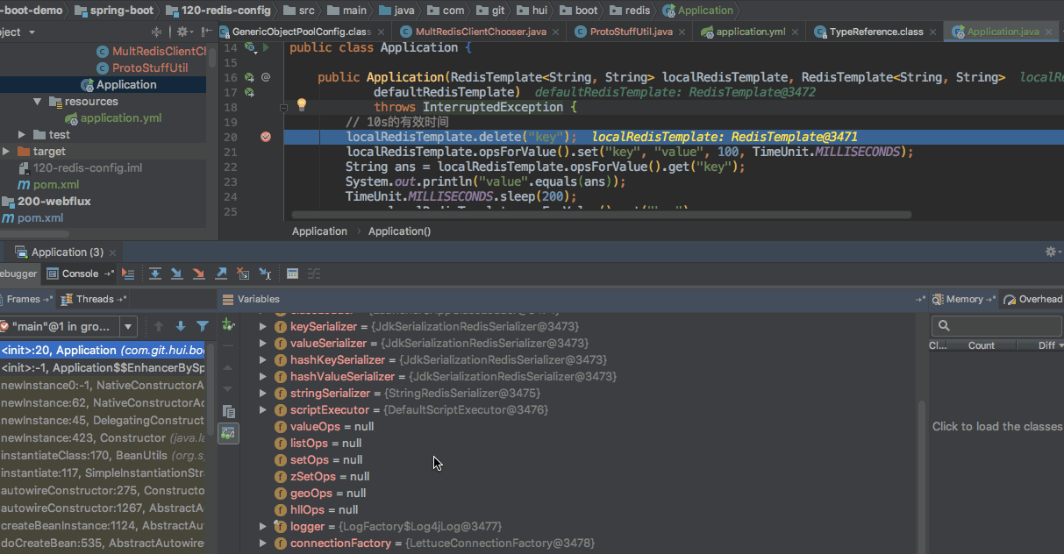
Task: Click the New Watch plus icon
Action: (228, 325)
